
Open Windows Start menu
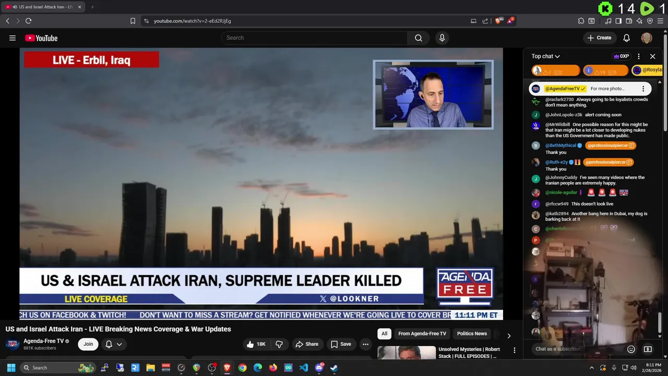point(11,368)
